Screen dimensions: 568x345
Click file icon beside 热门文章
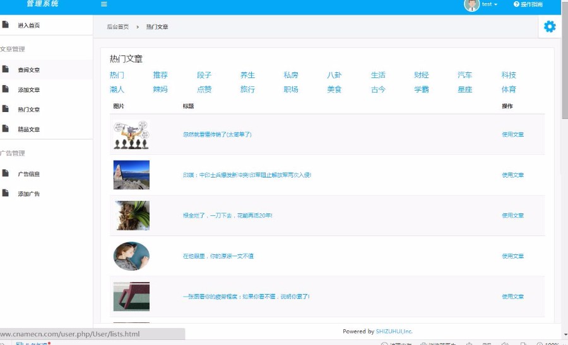click(x=5, y=109)
